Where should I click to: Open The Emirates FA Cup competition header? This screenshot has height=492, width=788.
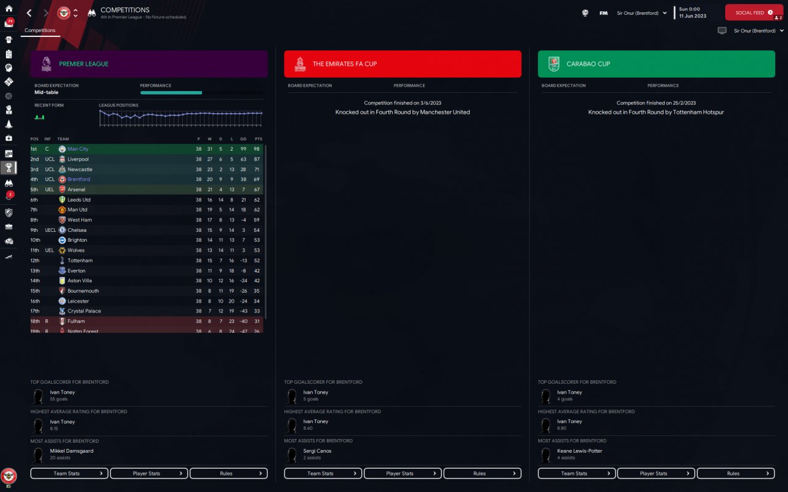[403, 64]
